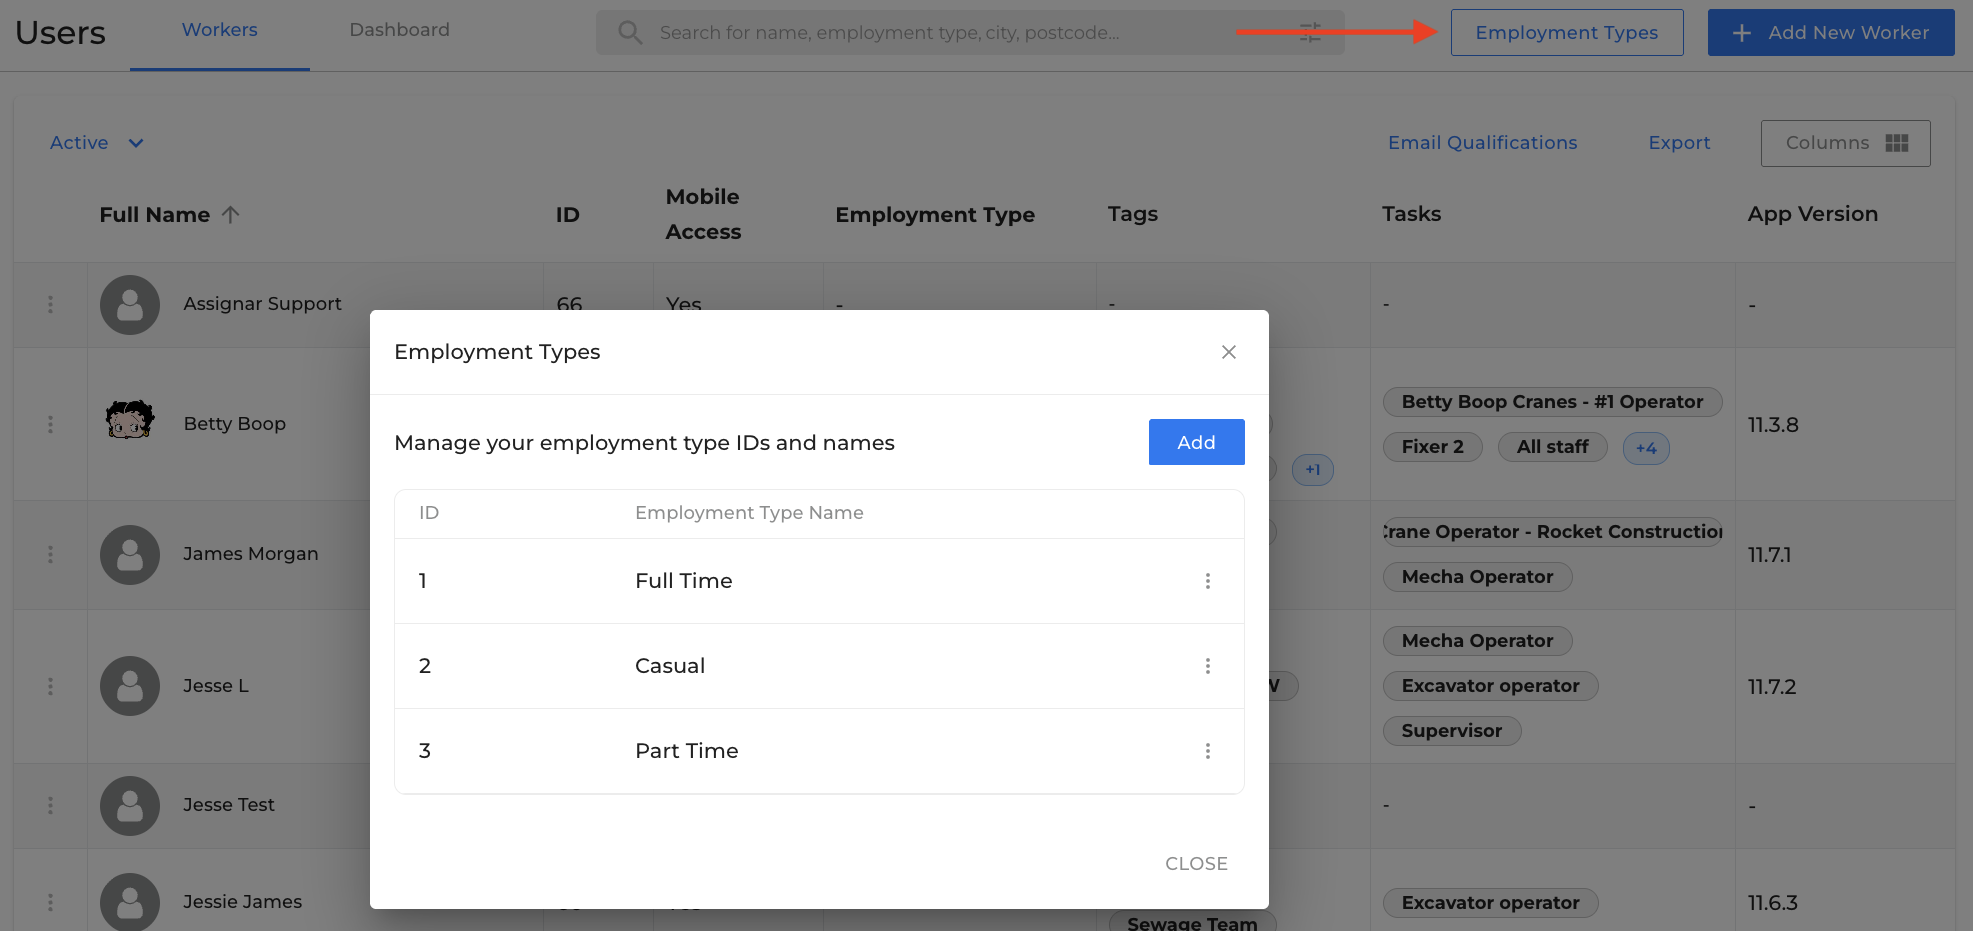This screenshot has width=1973, height=931.
Task: Click the Fixer 2 task chip
Action: tap(1432, 447)
